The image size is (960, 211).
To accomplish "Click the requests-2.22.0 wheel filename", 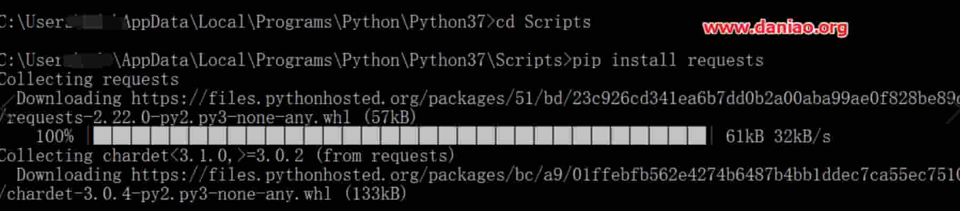I will tap(179, 117).
